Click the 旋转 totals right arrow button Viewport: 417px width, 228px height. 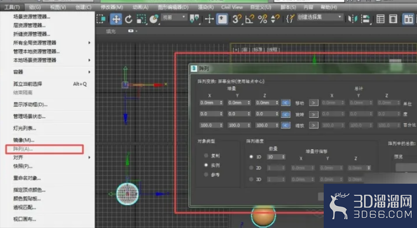click(313, 114)
